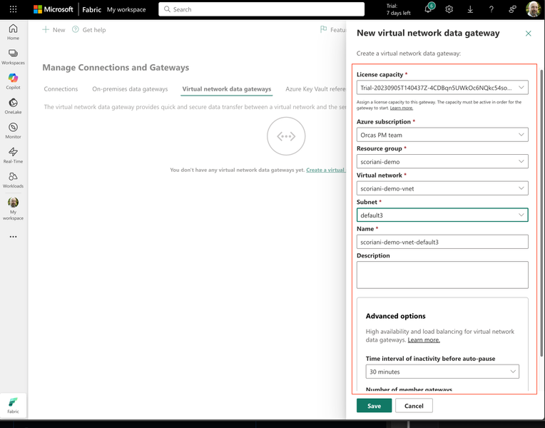The width and height of the screenshot is (545, 428).
Task: Open Workloads in the sidebar
Action: [x=14, y=180]
